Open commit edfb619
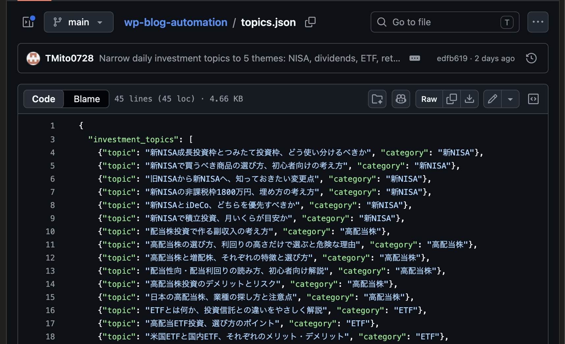Screen dimensions: 565x344 452,58
